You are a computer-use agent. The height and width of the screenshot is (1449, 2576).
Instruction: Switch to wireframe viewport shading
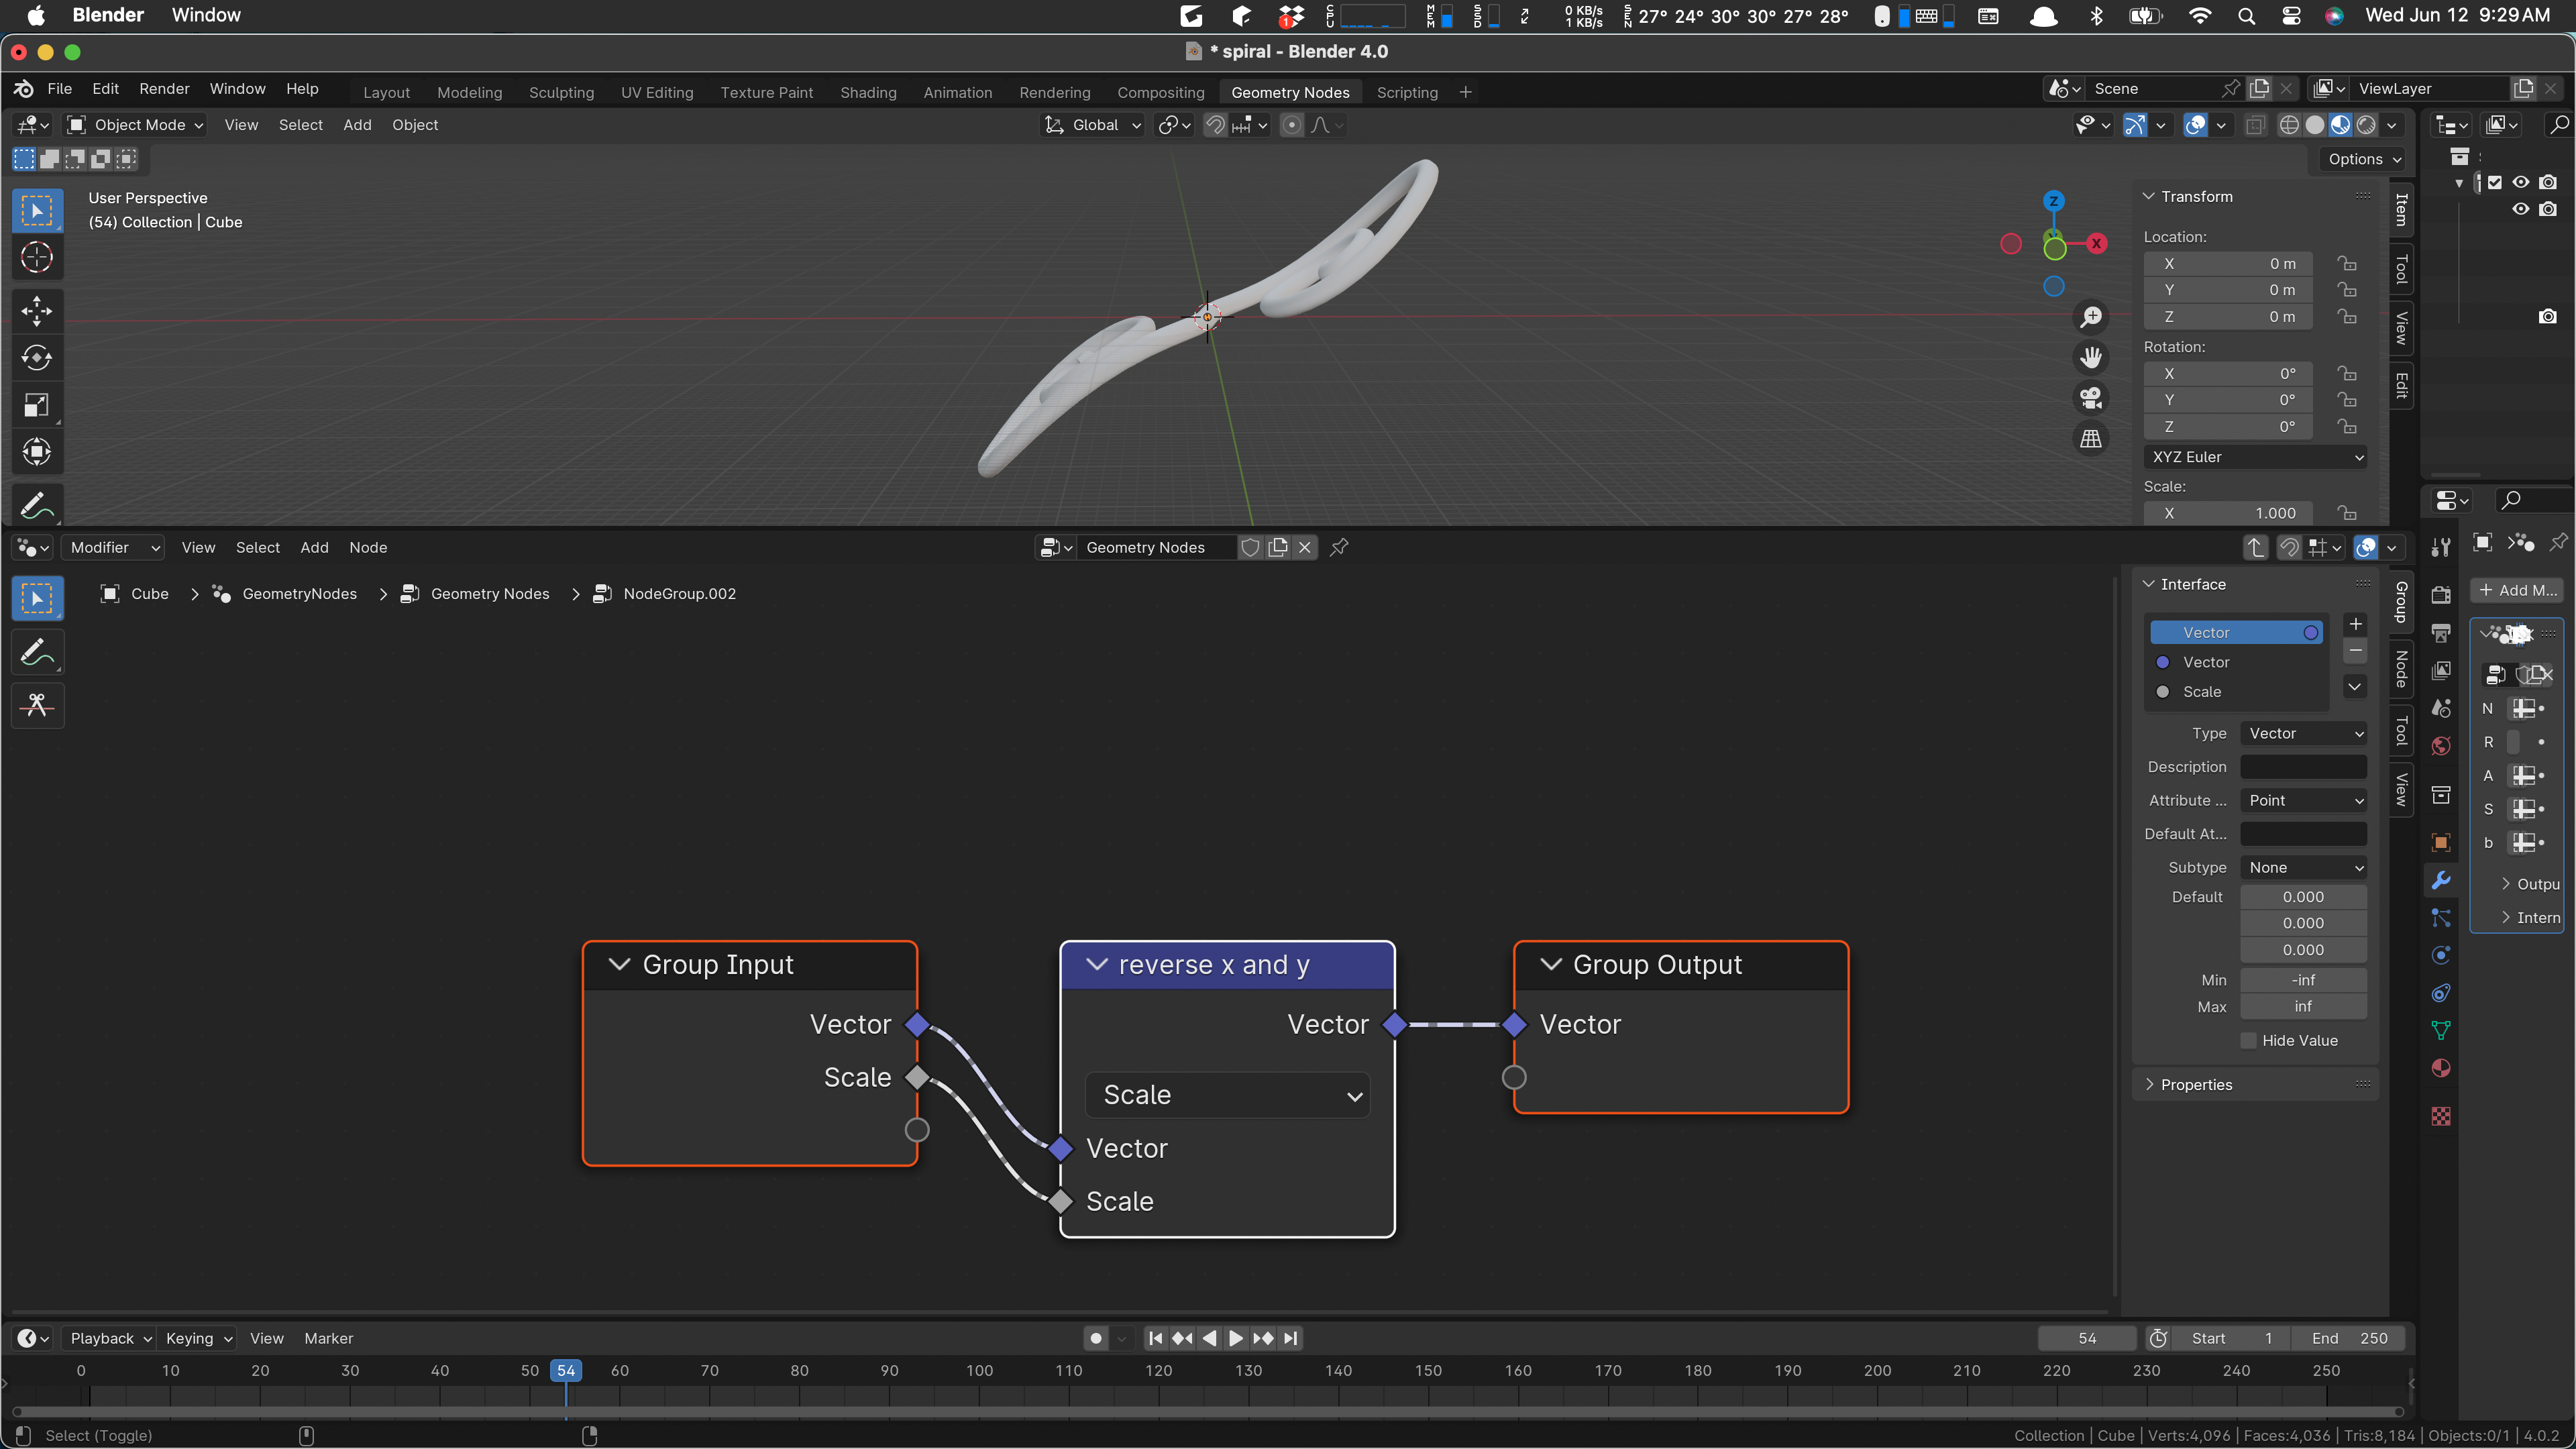click(2289, 125)
